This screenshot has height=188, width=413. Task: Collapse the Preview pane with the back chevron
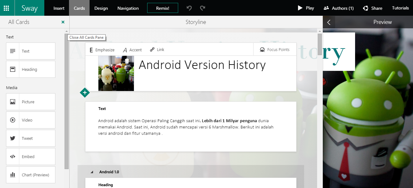coord(329,22)
